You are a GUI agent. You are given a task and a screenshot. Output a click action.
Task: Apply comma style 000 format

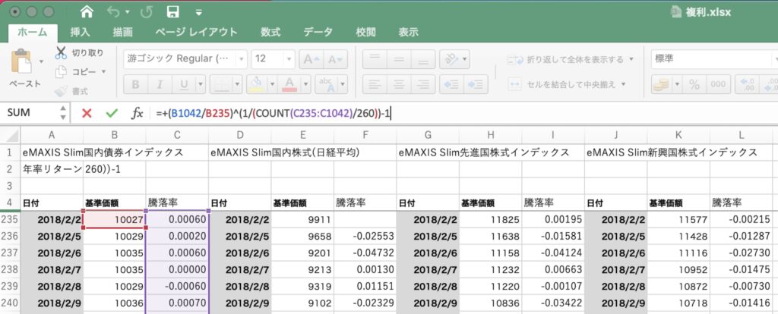click(x=717, y=84)
